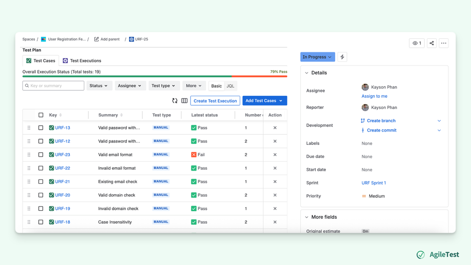Remove URF-21 with its X icon
The height and width of the screenshot is (265, 471).
[x=275, y=182]
